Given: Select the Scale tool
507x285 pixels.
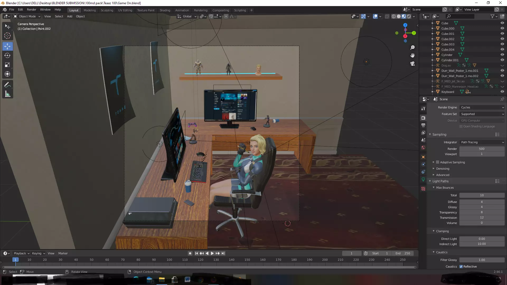Looking at the screenshot, I should [7, 65].
